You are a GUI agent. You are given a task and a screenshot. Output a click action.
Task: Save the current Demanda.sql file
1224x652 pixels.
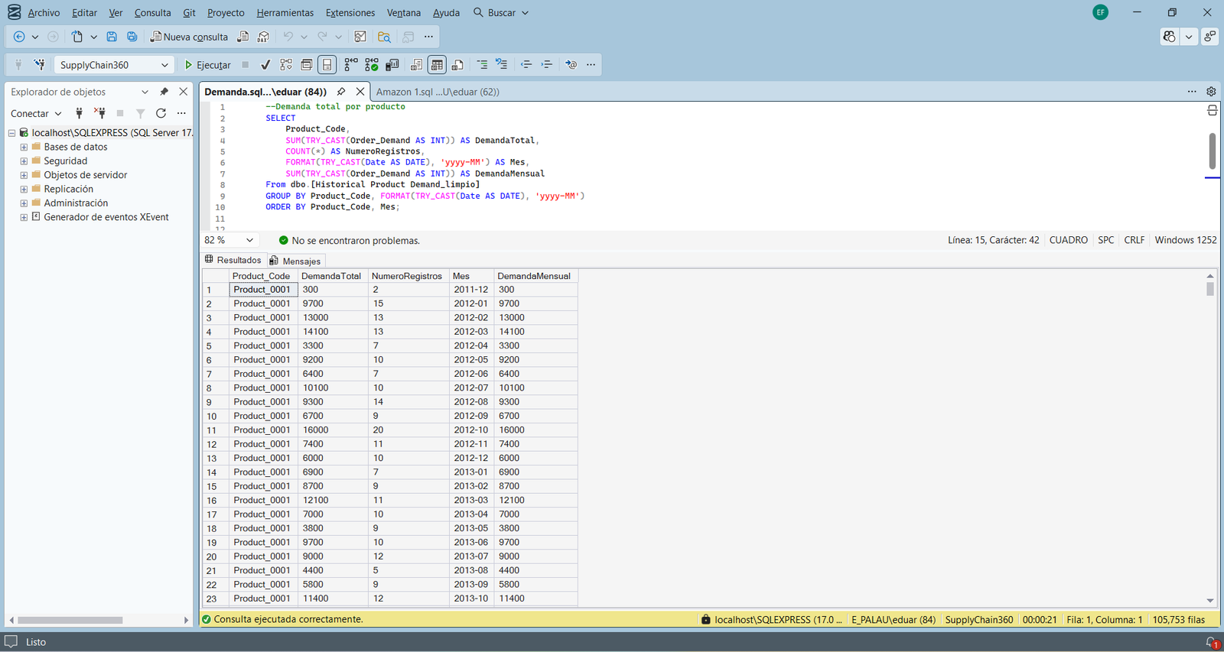pos(112,37)
